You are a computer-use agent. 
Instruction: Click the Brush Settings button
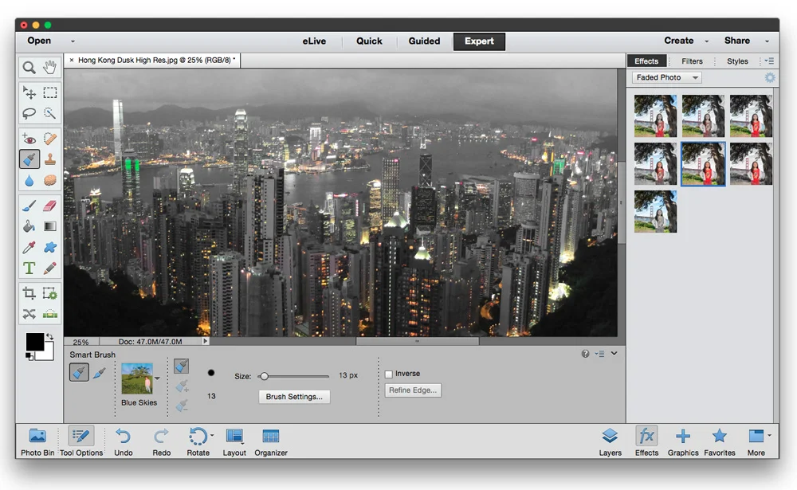[x=294, y=396]
